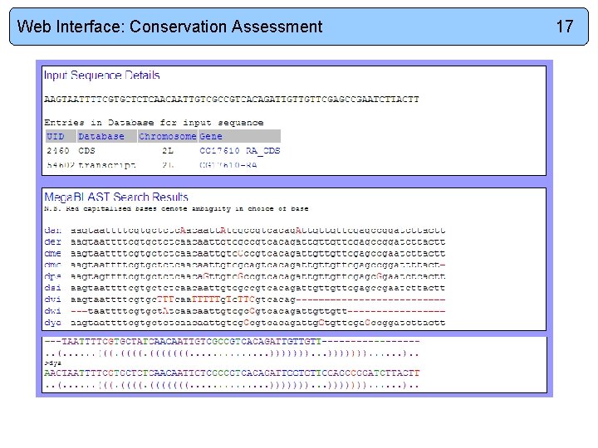Select the dsi species label
This screenshot has width=598, height=448.
(52, 288)
